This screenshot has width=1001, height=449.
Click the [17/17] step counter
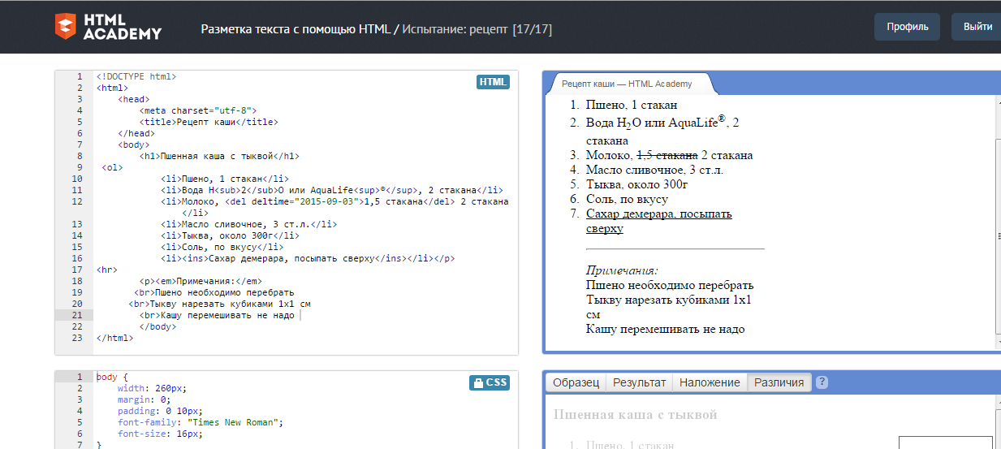532,29
